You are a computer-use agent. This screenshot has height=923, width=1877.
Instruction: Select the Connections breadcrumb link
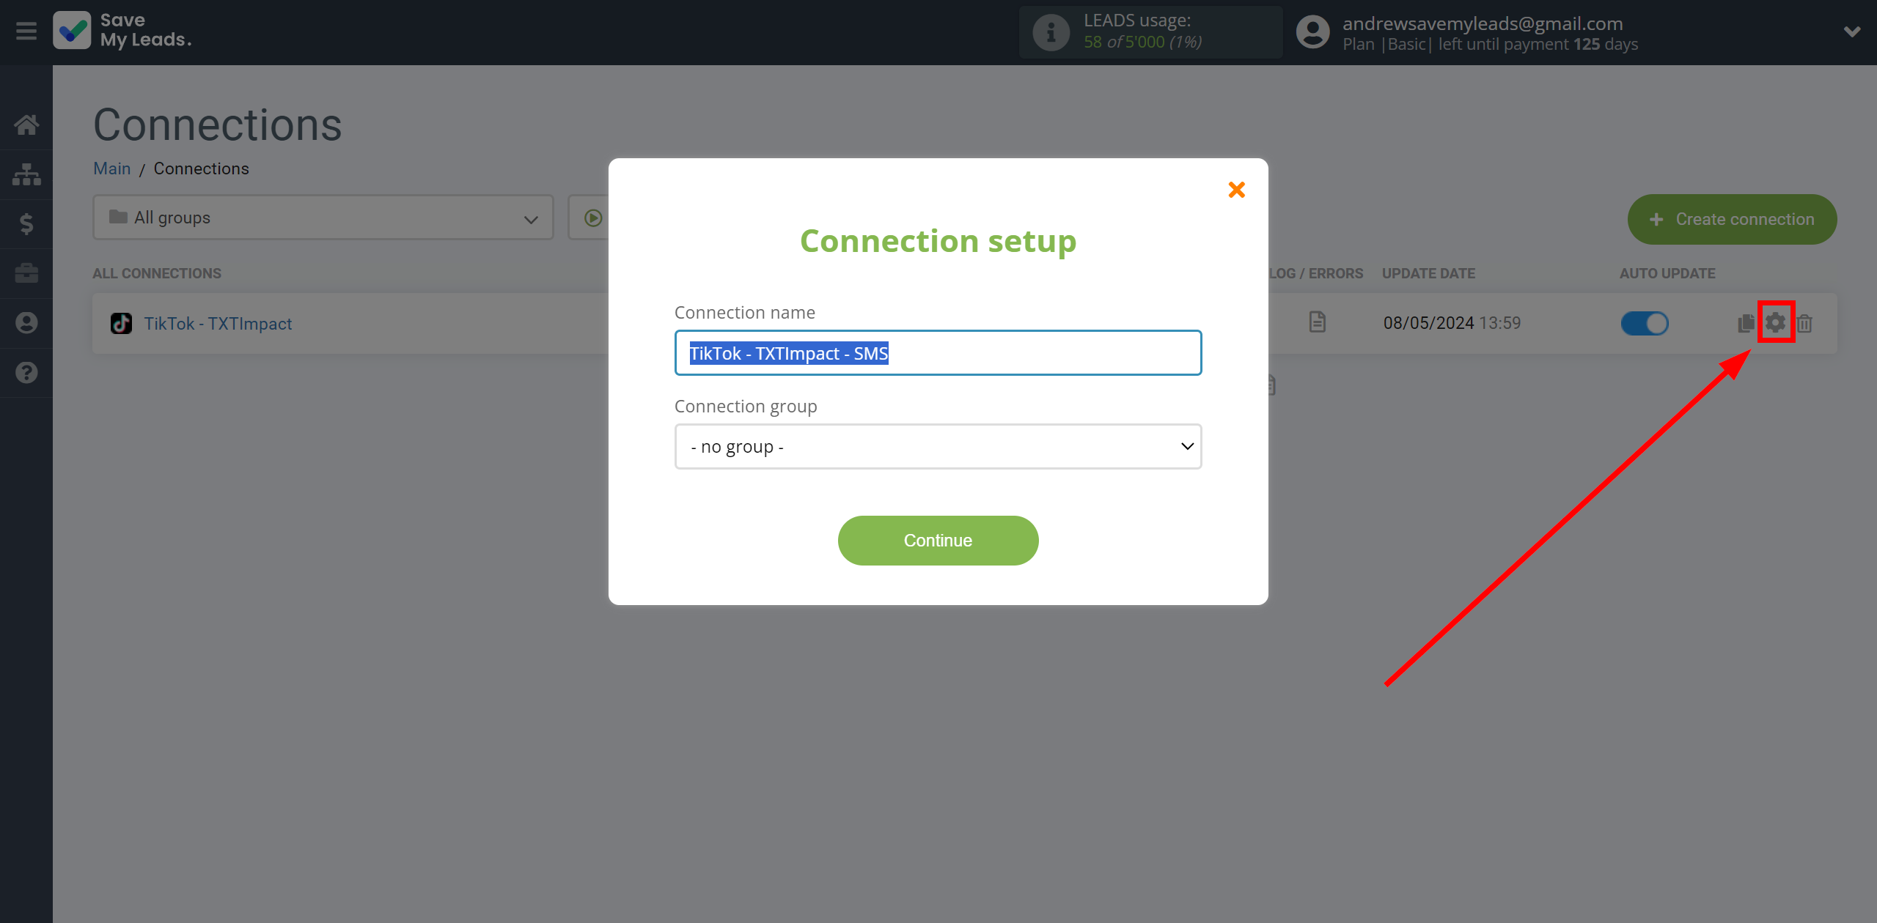201,168
